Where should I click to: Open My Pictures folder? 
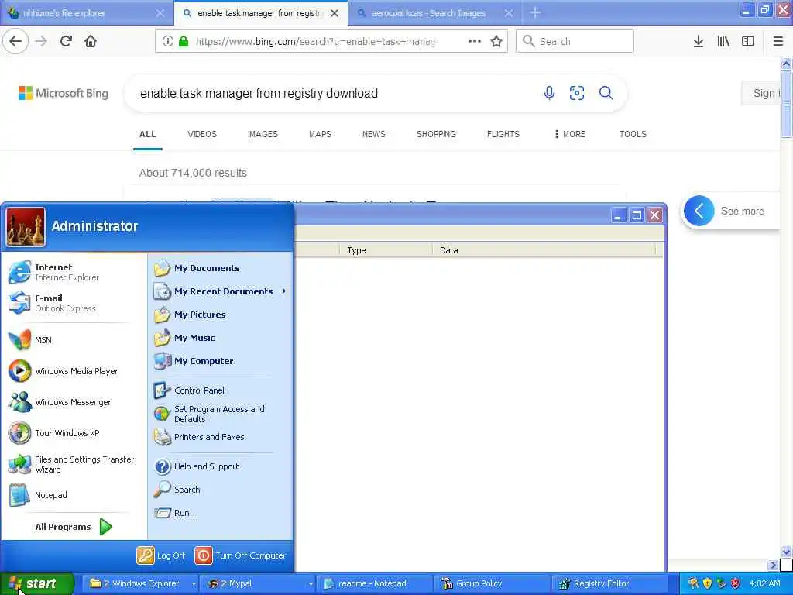pyautogui.click(x=190, y=315)
